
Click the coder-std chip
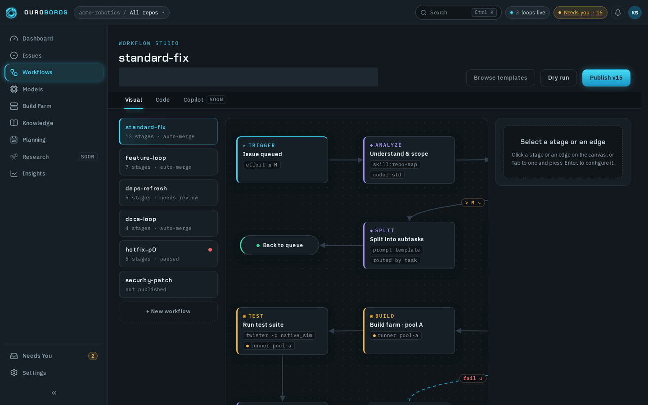pyautogui.click(x=387, y=175)
